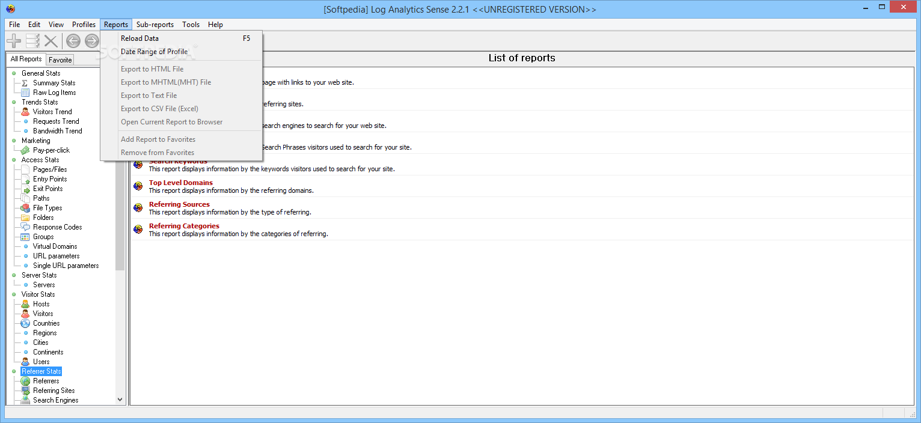Collapse the Server Stats tree node
Screen dimensions: 921x423
click(14, 275)
